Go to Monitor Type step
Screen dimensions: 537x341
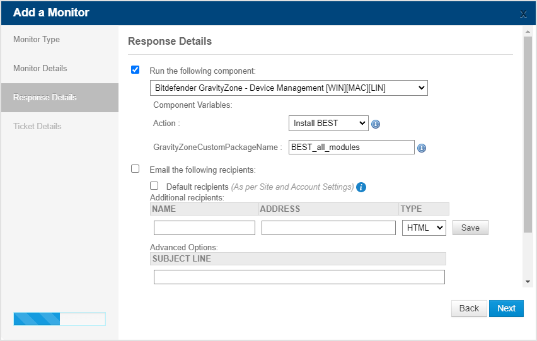(x=37, y=39)
